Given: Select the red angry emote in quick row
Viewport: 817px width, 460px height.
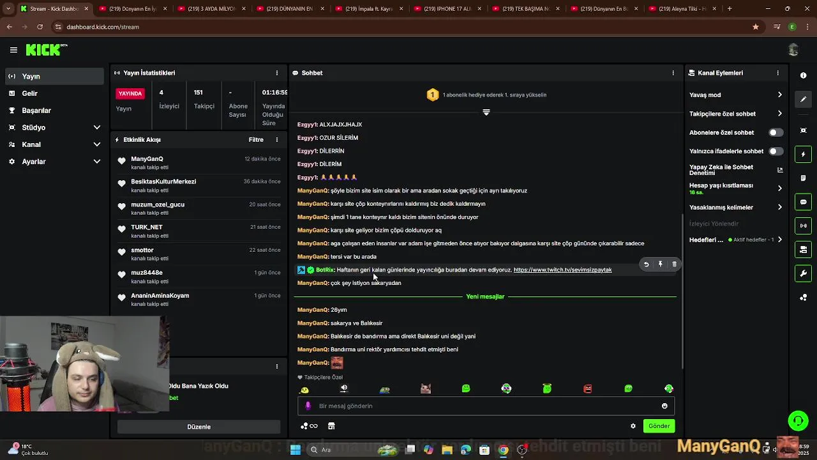Looking at the screenshot, I should [588, 388].
